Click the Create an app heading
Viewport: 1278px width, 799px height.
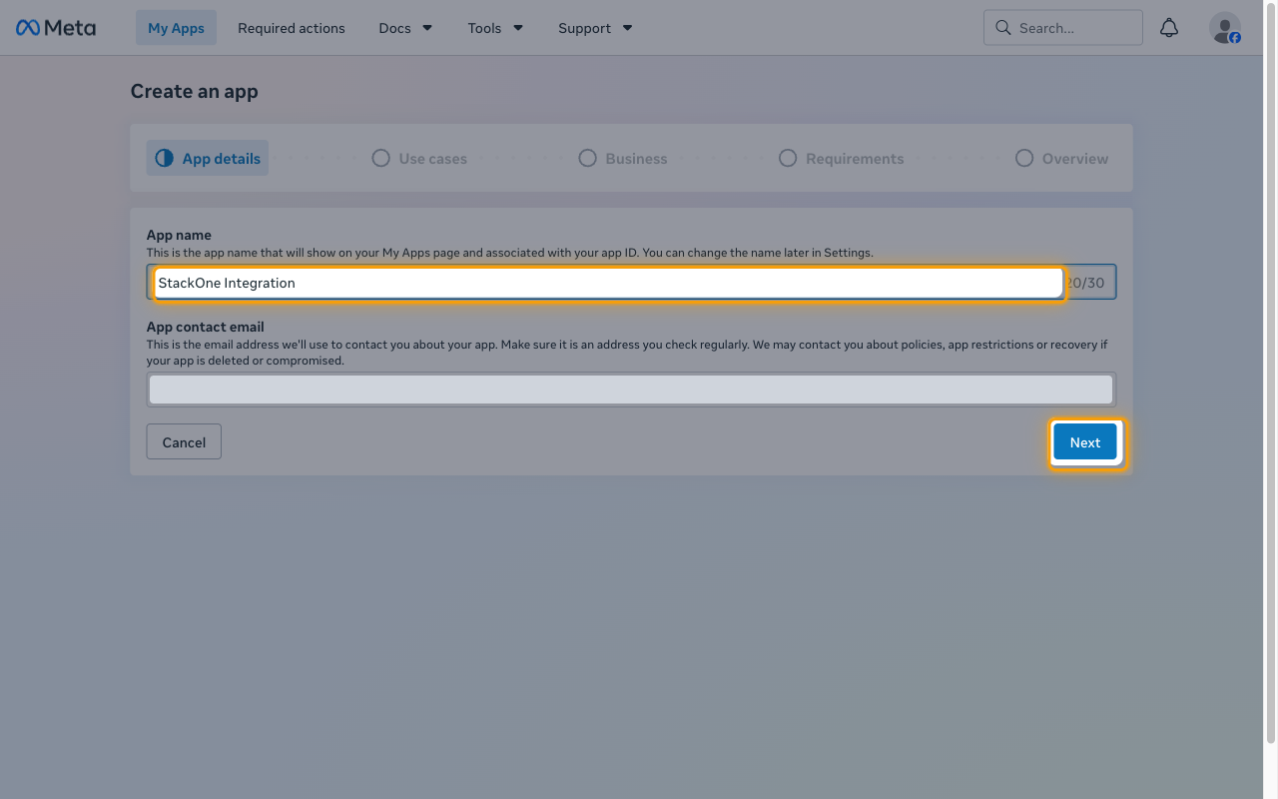click(195, 91)
